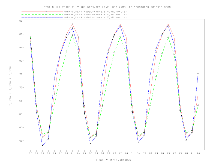Image resolution: width=216 pixels, height=167 pixels.
Task: Select legend entry PARM=O_MEAN MODEL=NAM/218
Action: coord(95,11)
